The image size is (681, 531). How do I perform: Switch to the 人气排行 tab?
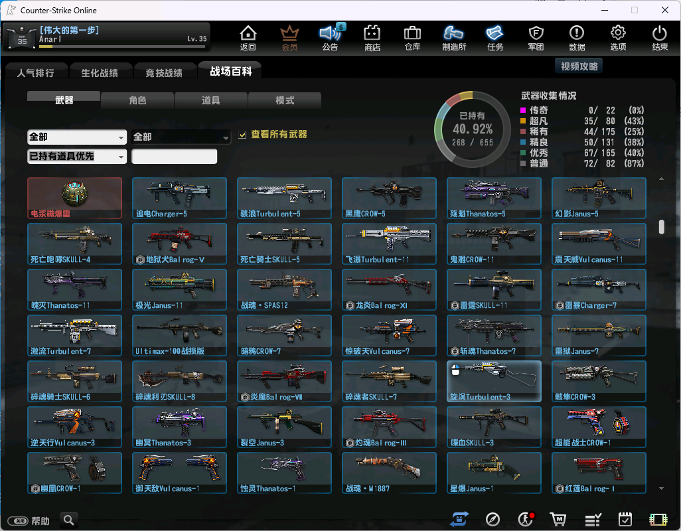(x=36, y=72)
